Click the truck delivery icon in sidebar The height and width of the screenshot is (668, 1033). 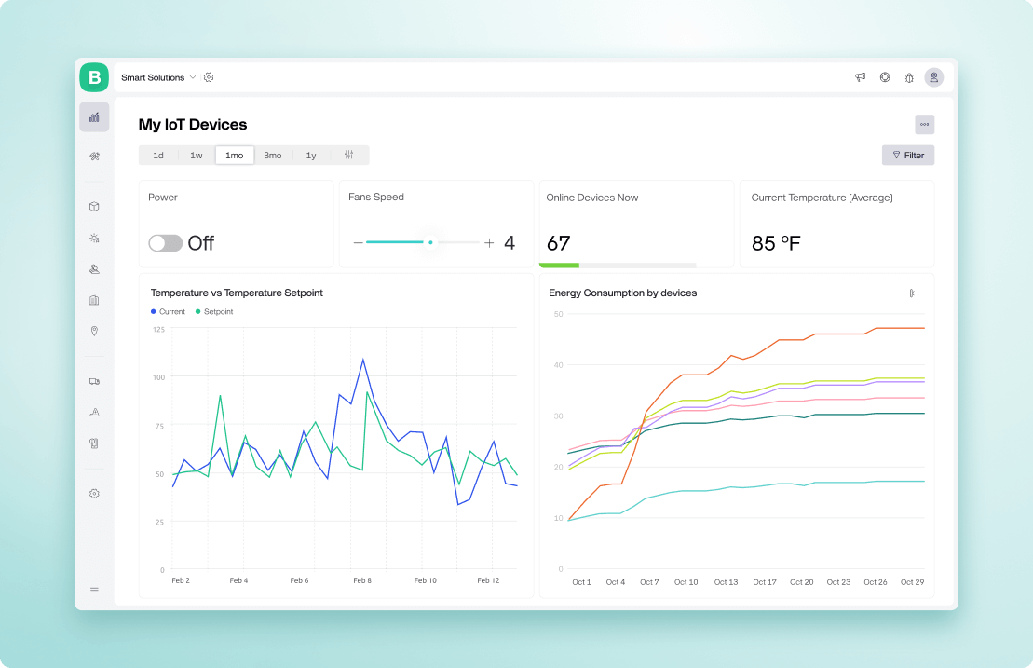tap(94, 381)
